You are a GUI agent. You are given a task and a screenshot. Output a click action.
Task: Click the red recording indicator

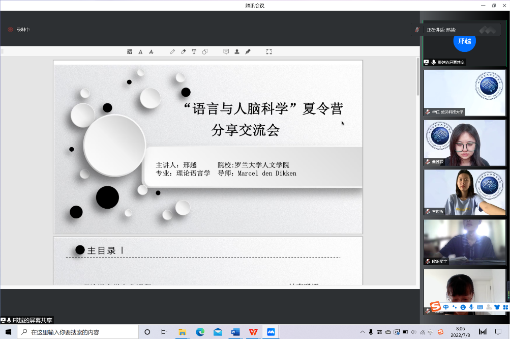[10, 30]
